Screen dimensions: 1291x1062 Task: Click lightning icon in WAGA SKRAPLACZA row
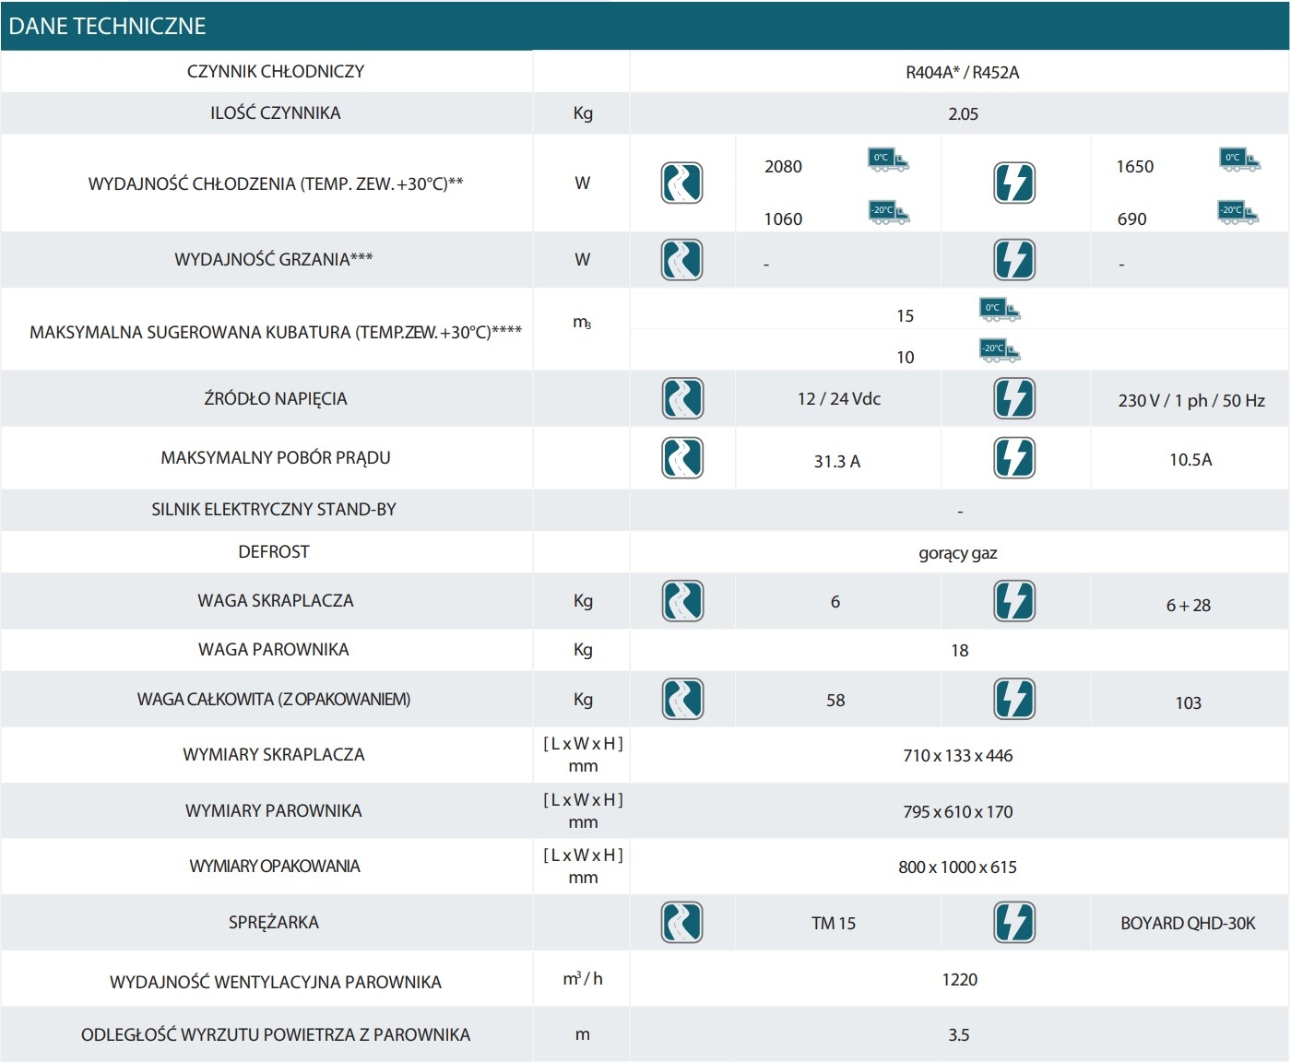[1014, 601]
